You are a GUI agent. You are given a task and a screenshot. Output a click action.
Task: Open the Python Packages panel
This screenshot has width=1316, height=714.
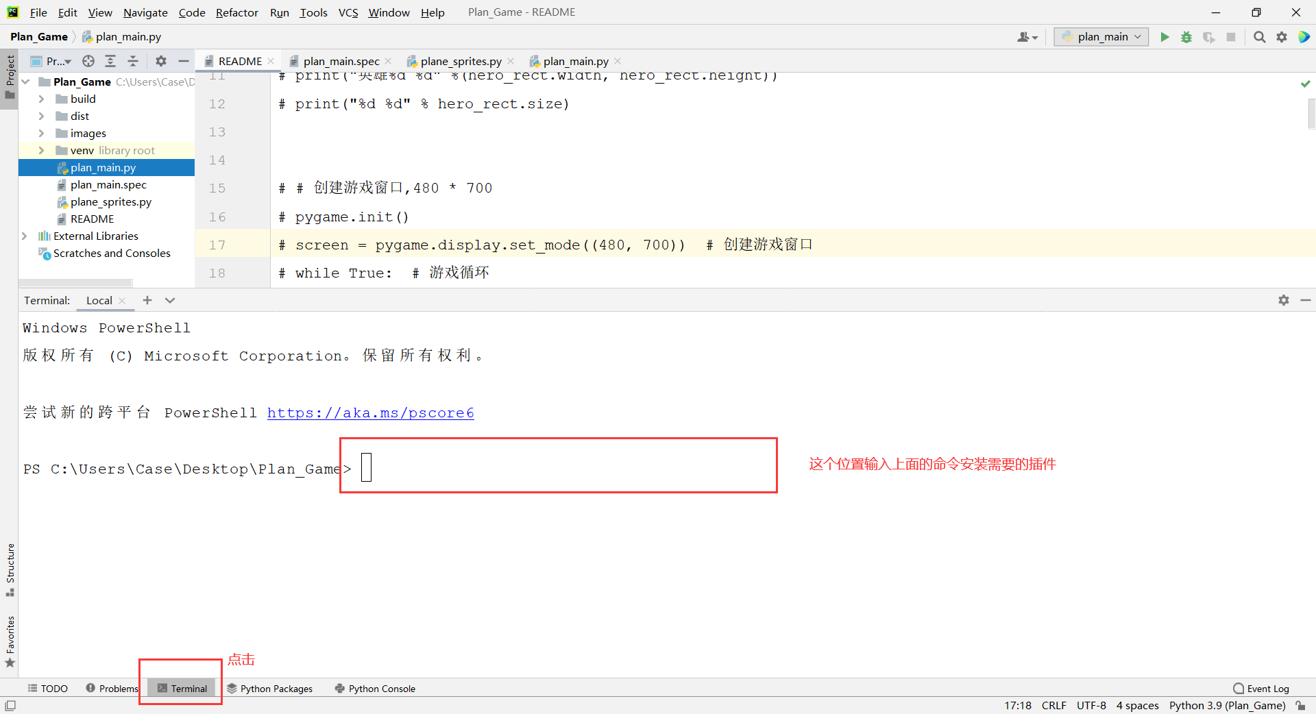[270, 689]
